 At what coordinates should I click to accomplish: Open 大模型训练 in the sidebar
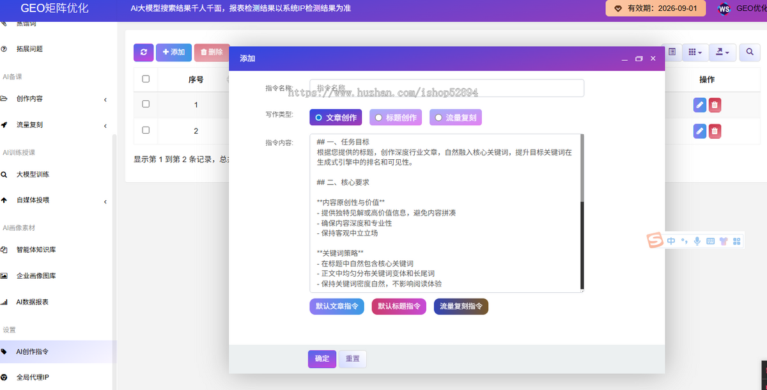pyautogui.click(x=33, y=174)
